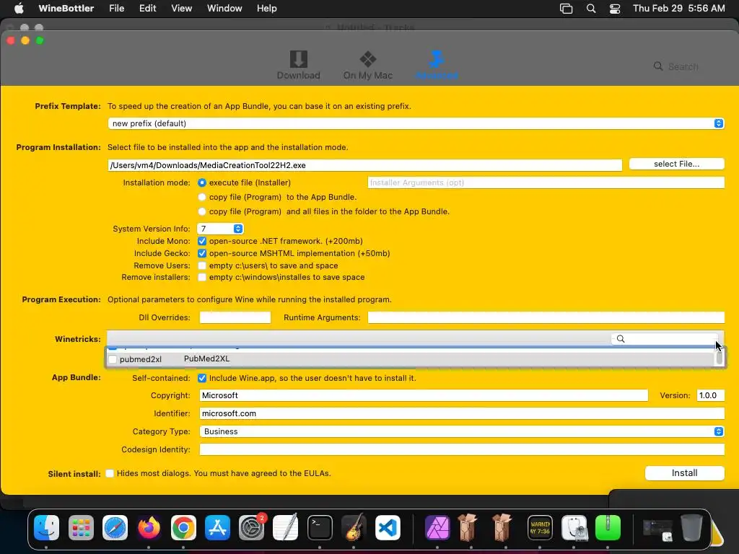The height and width of the screenshot is (554, 739).
Task: Open the Prefix Template dropdown
Action: 416,123
